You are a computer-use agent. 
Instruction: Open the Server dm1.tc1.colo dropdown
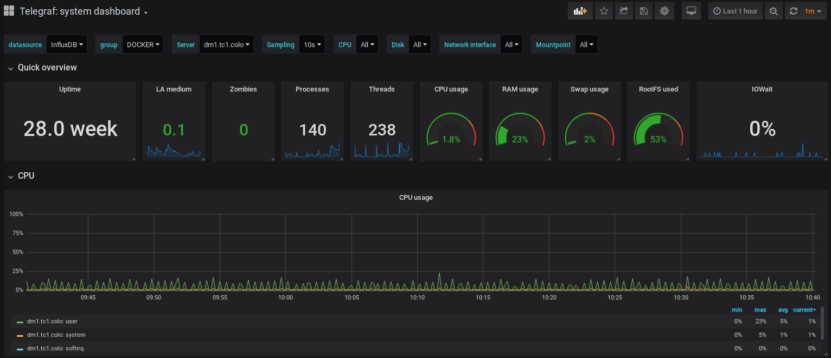227,44
